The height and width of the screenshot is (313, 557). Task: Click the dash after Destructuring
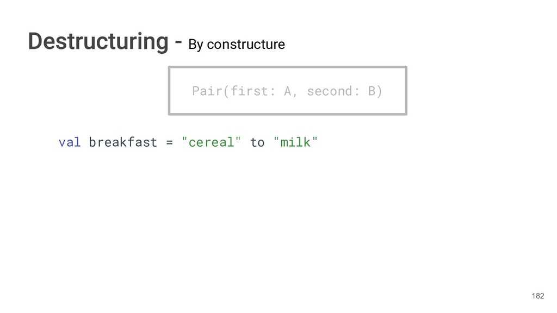(178, 43)
